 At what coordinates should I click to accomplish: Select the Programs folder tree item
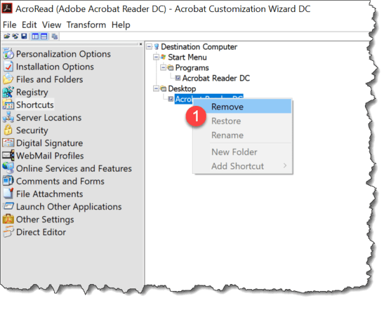[x=192, y=68]
